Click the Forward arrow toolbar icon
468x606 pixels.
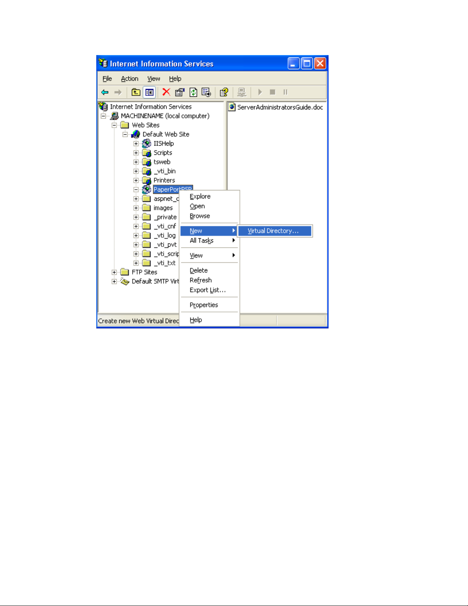pos(118,92)
